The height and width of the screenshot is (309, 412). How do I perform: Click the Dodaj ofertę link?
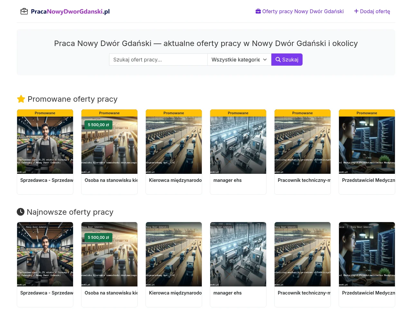click(372, 11)
